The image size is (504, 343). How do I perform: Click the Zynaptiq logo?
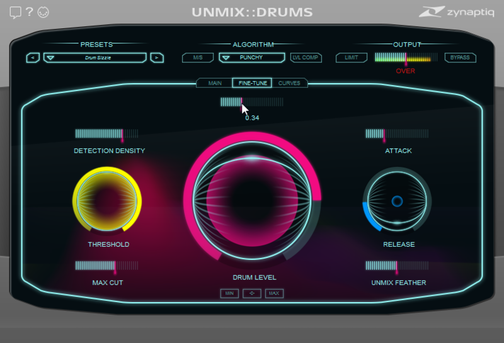[x=456, y=12]
